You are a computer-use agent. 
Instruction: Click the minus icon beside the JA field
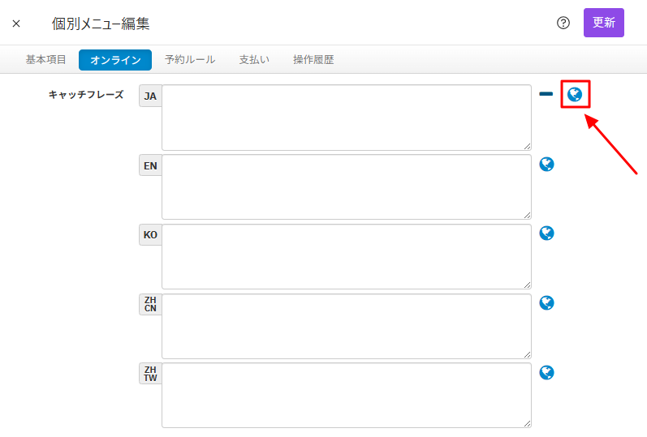(x=546, y=95)
